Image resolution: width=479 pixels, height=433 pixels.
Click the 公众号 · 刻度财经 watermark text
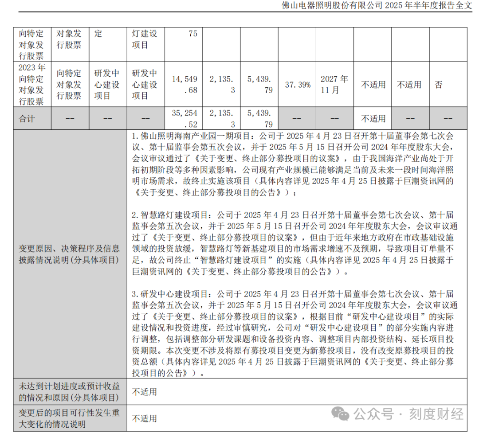408,415
